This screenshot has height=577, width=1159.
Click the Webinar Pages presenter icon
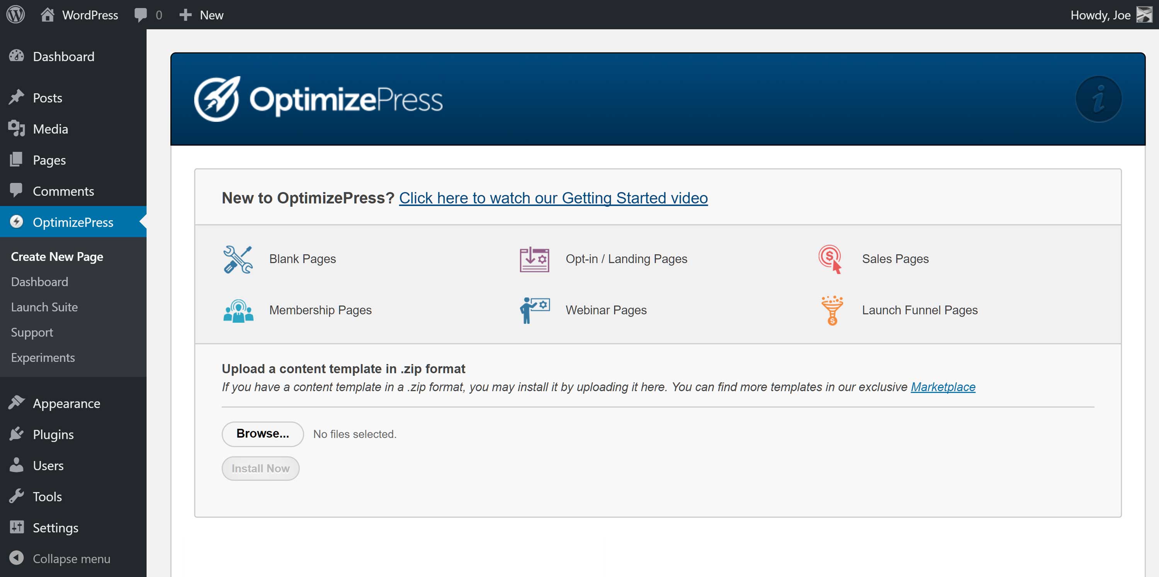pos(535,311)
